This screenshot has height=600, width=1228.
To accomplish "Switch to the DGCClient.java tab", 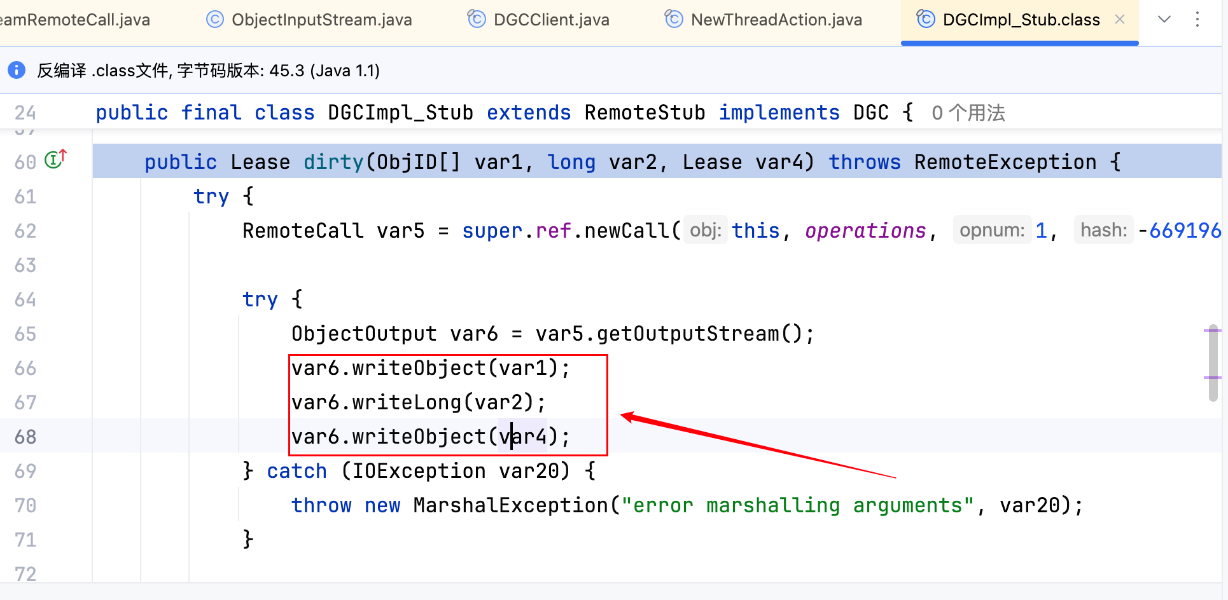I will (551, 20).
